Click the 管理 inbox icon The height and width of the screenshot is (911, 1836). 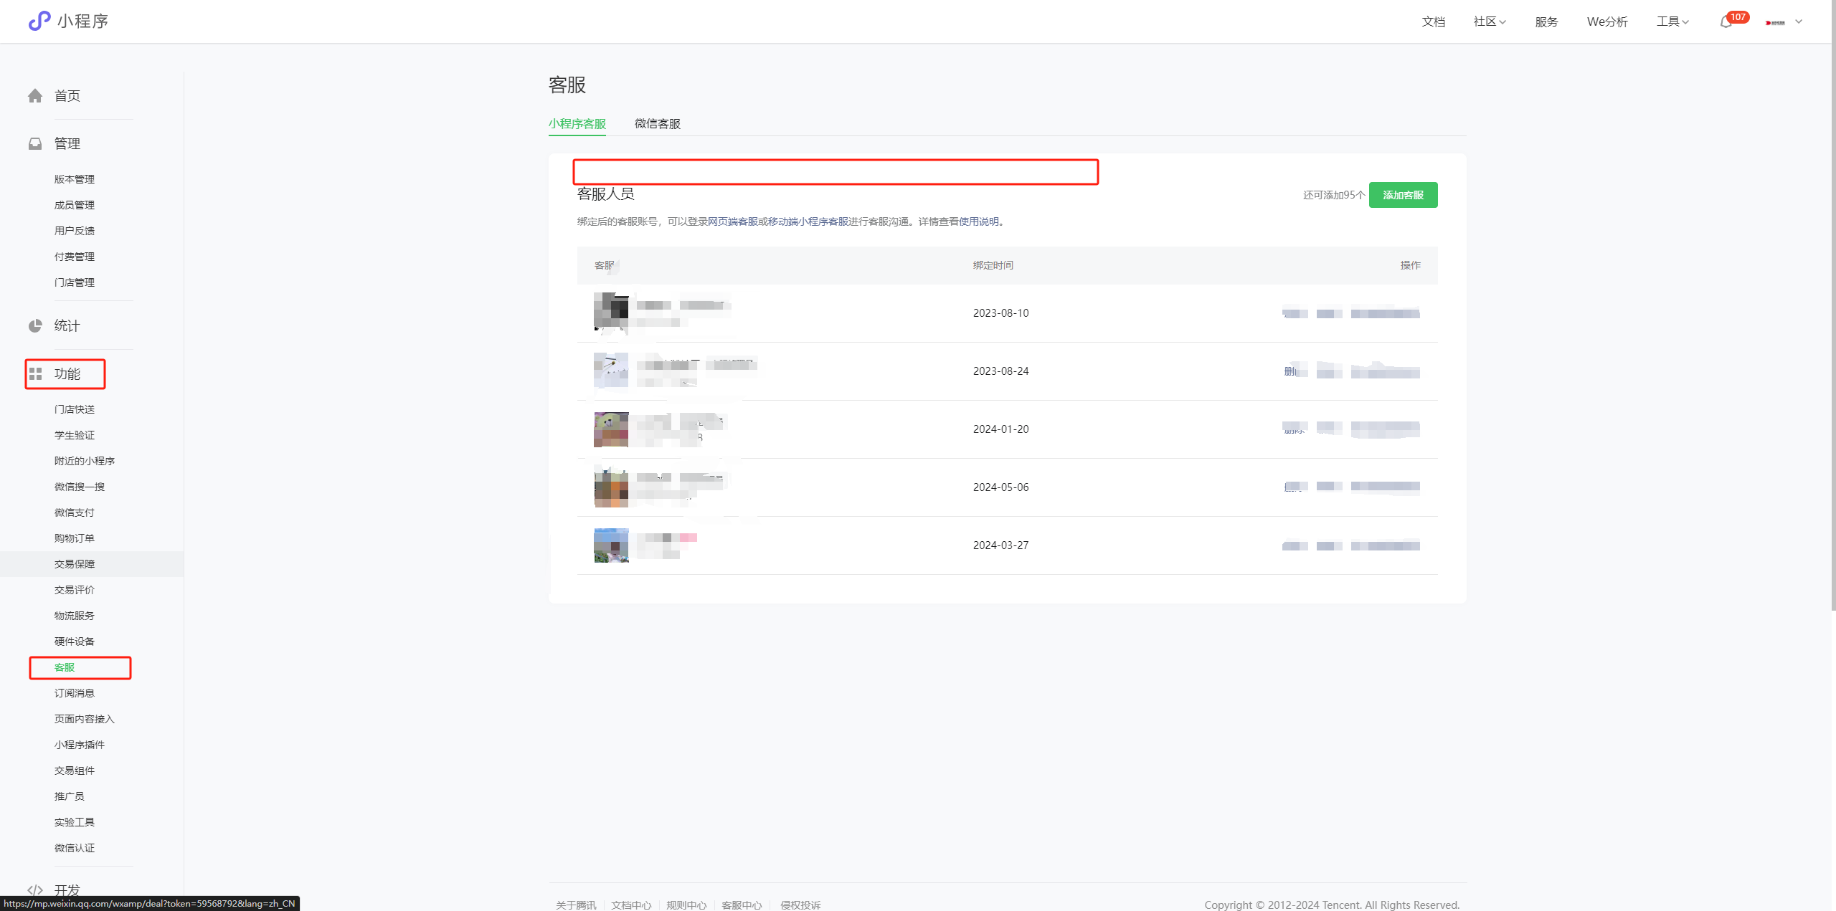coord(35,144)
